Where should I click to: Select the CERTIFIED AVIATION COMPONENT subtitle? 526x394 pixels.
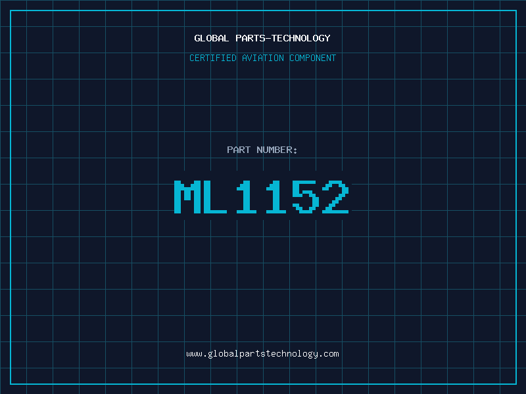coord(262,58)
